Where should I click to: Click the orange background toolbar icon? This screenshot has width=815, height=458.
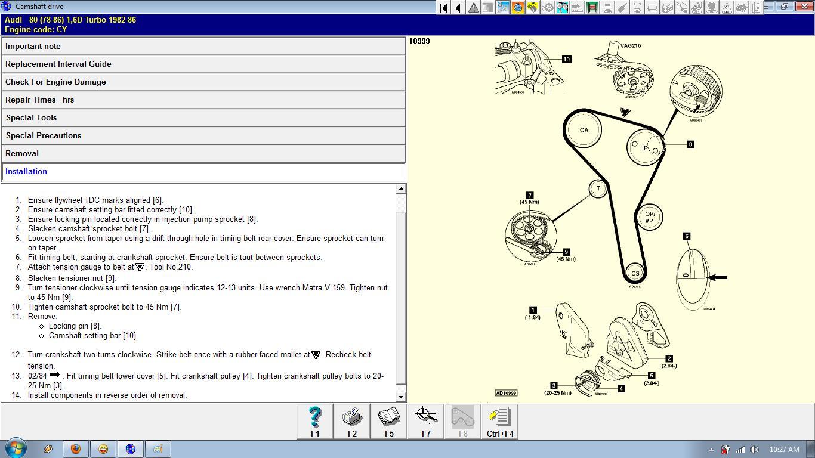(x=518, y=8)
